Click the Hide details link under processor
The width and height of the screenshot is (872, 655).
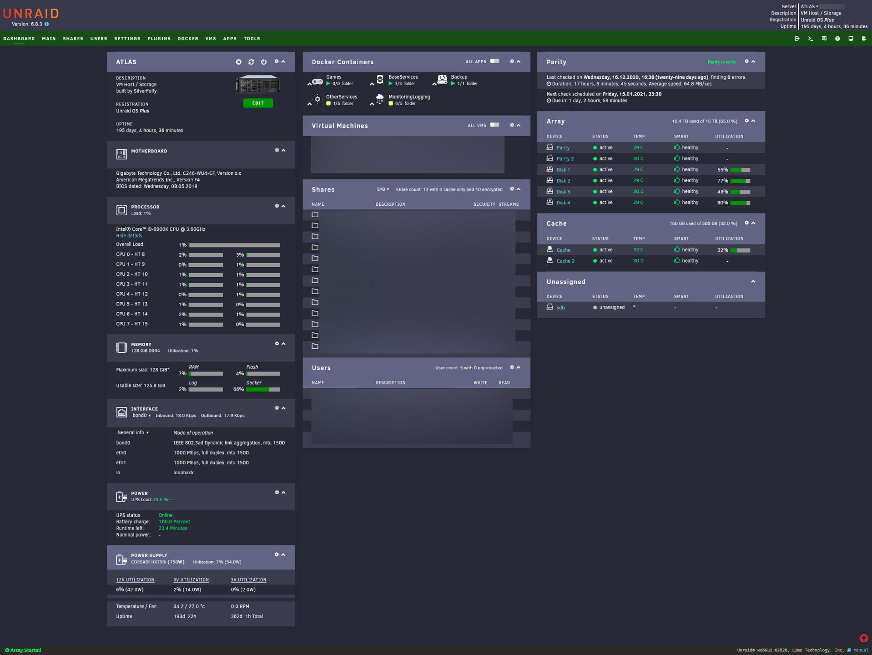click(x=129, y=235)
